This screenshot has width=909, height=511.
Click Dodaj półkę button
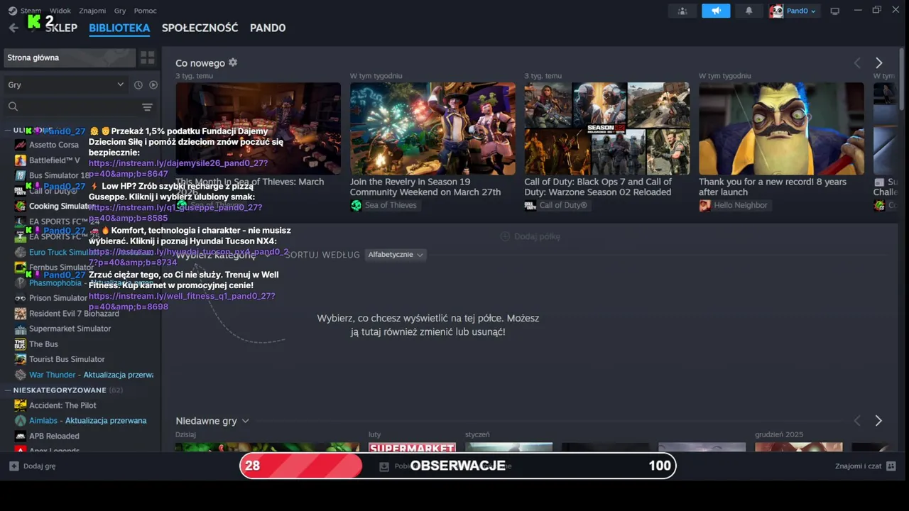tap(530, 236)
